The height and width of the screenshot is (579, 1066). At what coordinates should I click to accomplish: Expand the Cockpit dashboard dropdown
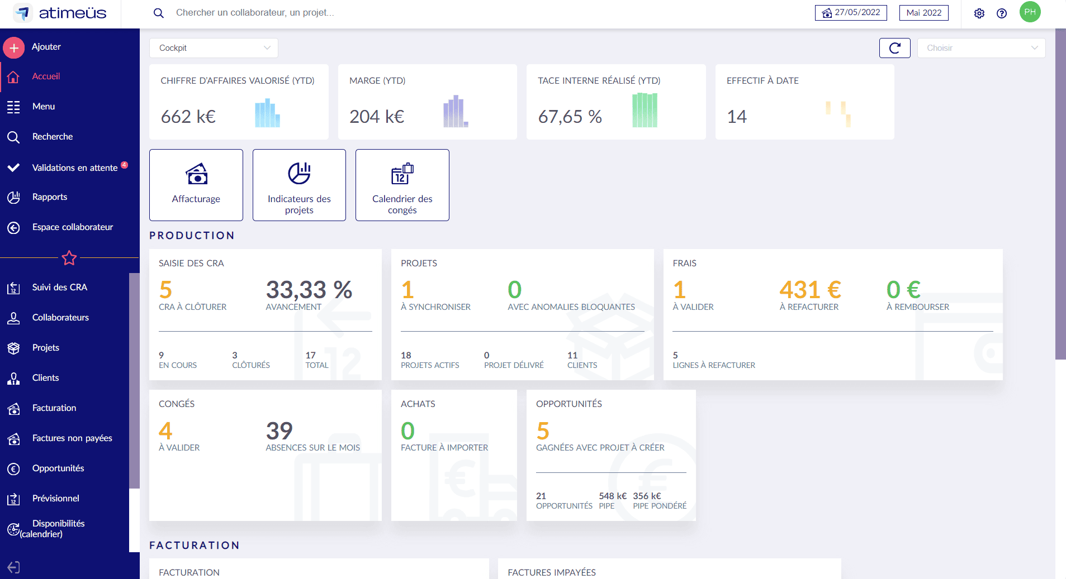[x=214, y=48]
